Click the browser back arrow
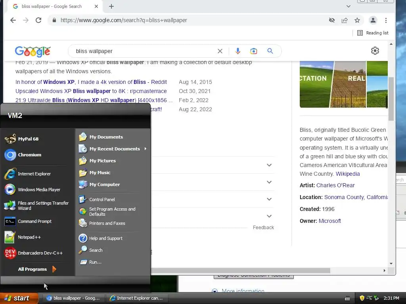 13,20
